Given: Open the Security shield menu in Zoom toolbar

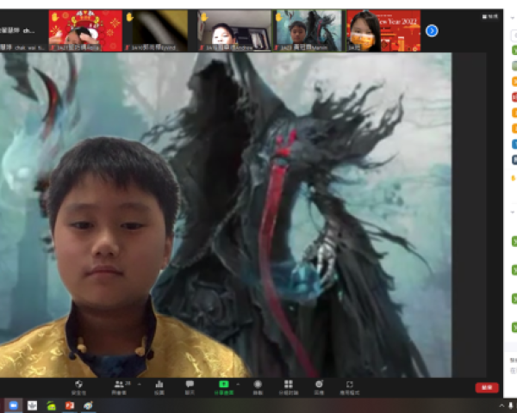Looking at the screenshot, I should 78,387.
